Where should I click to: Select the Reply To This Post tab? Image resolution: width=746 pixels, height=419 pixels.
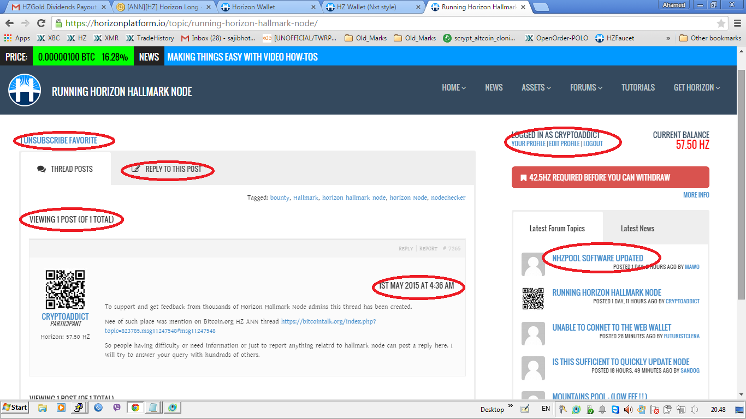point(167,169)
